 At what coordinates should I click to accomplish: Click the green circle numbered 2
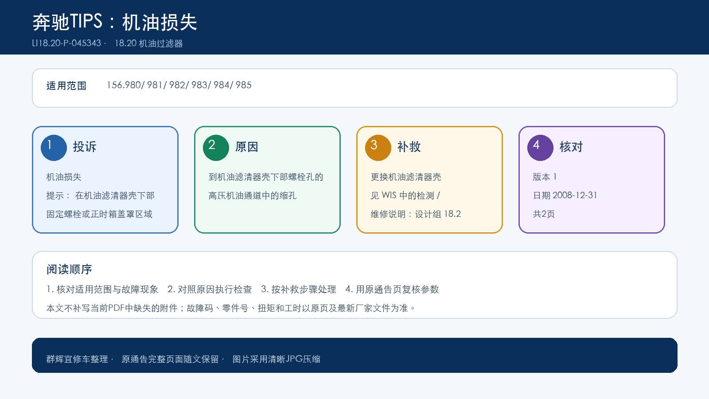216,148
